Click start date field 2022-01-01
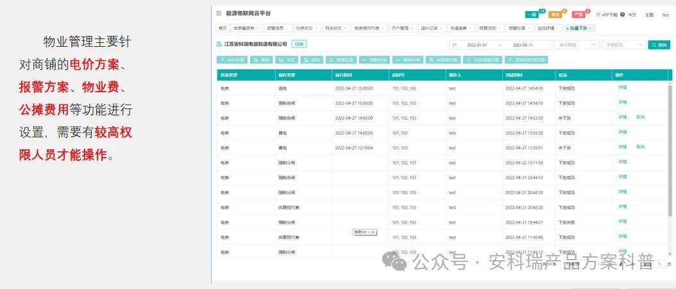676x289 pixels. [x=477, y=45]
